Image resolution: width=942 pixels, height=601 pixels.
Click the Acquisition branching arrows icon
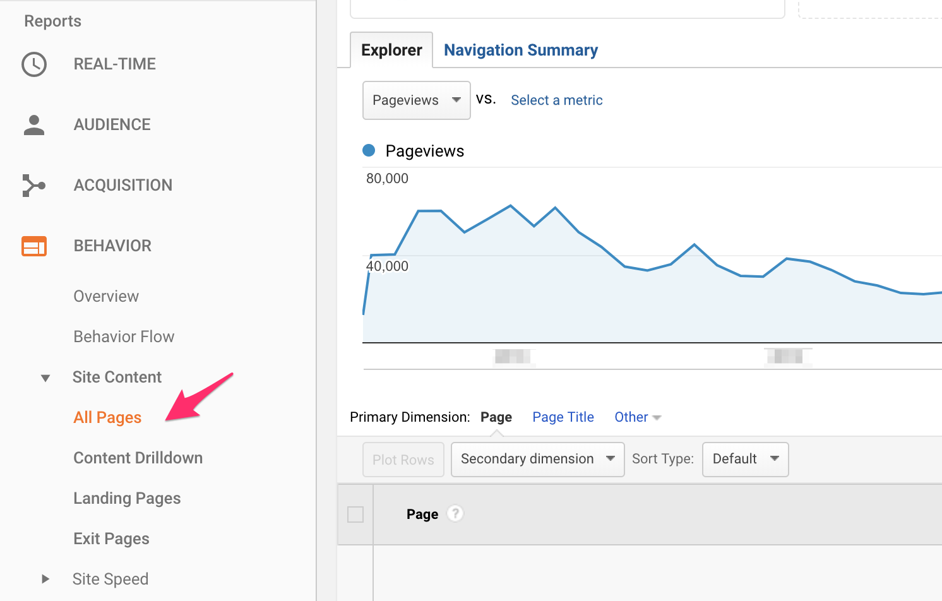[34, 186]
